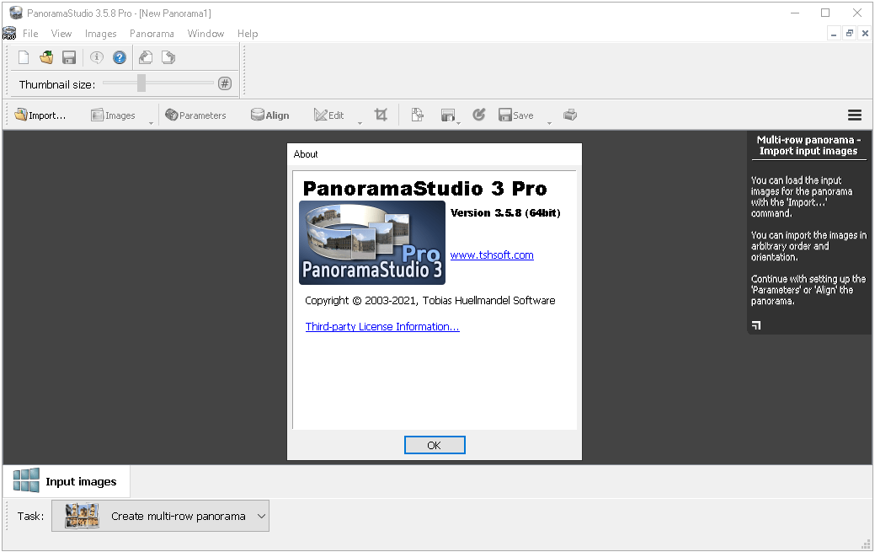Expand the Images button dropdown arrow

click(x=151, y=122)
